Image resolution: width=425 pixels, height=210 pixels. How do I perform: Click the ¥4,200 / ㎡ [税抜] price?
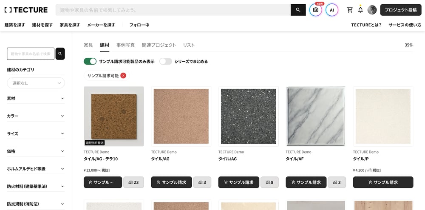click(x=367, y=170)
